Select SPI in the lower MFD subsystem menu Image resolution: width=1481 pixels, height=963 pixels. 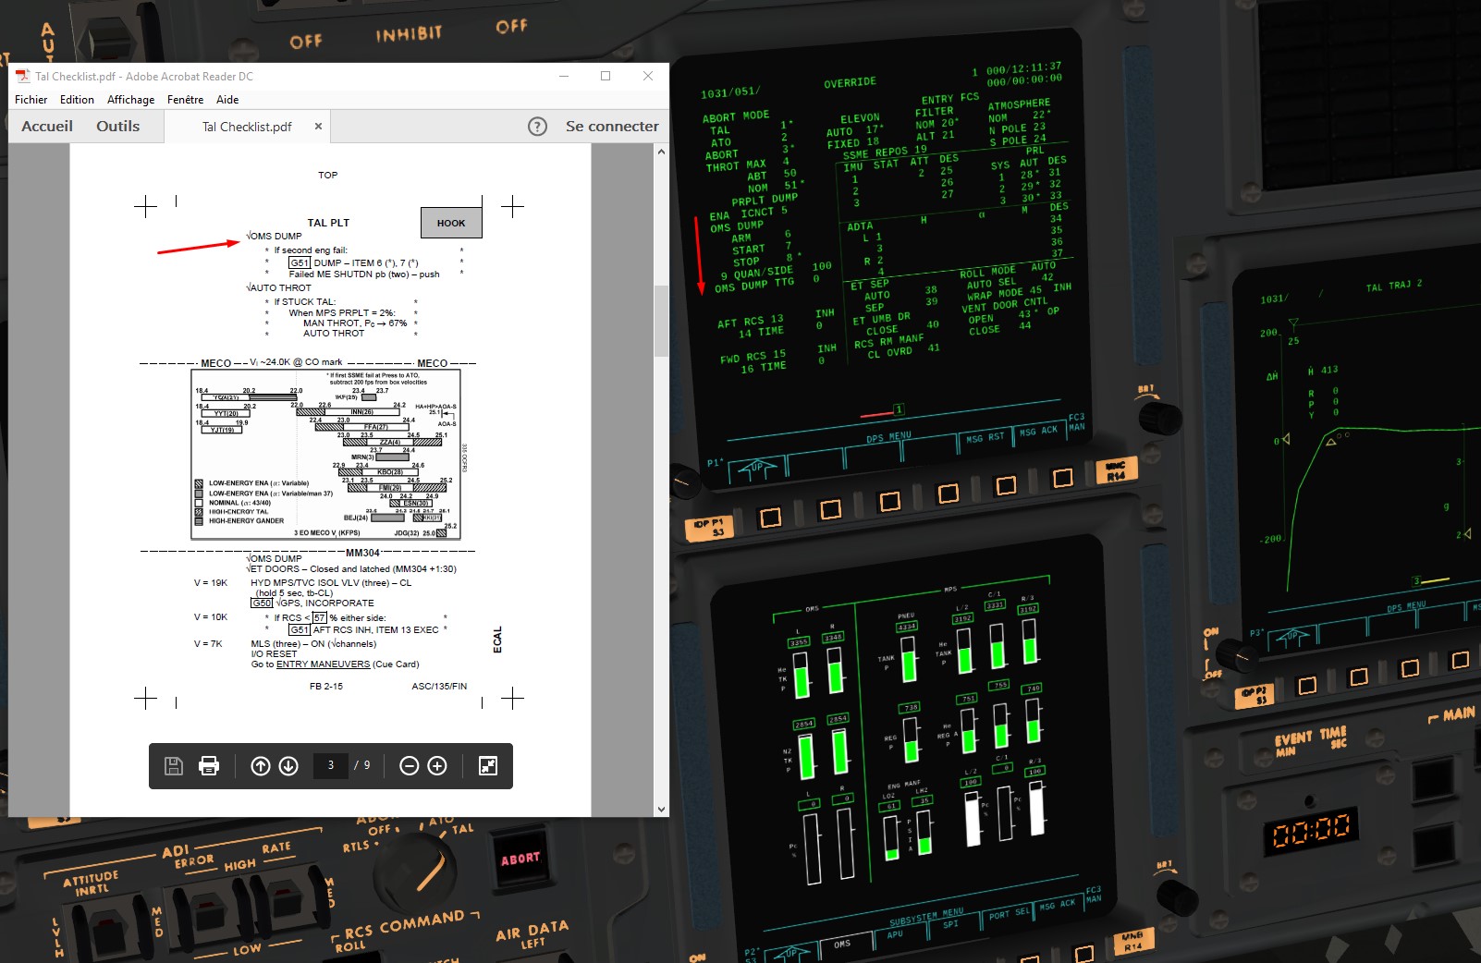coord(950,923)
